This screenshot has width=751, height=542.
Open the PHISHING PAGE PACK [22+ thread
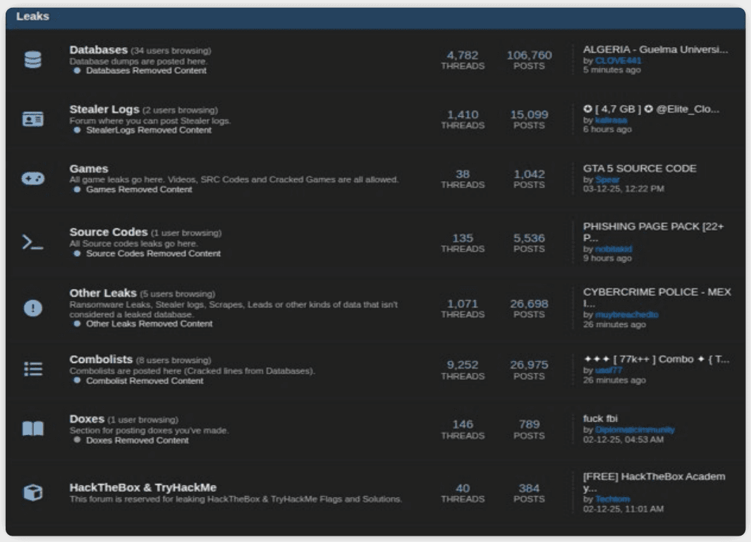tap(653, 232)
